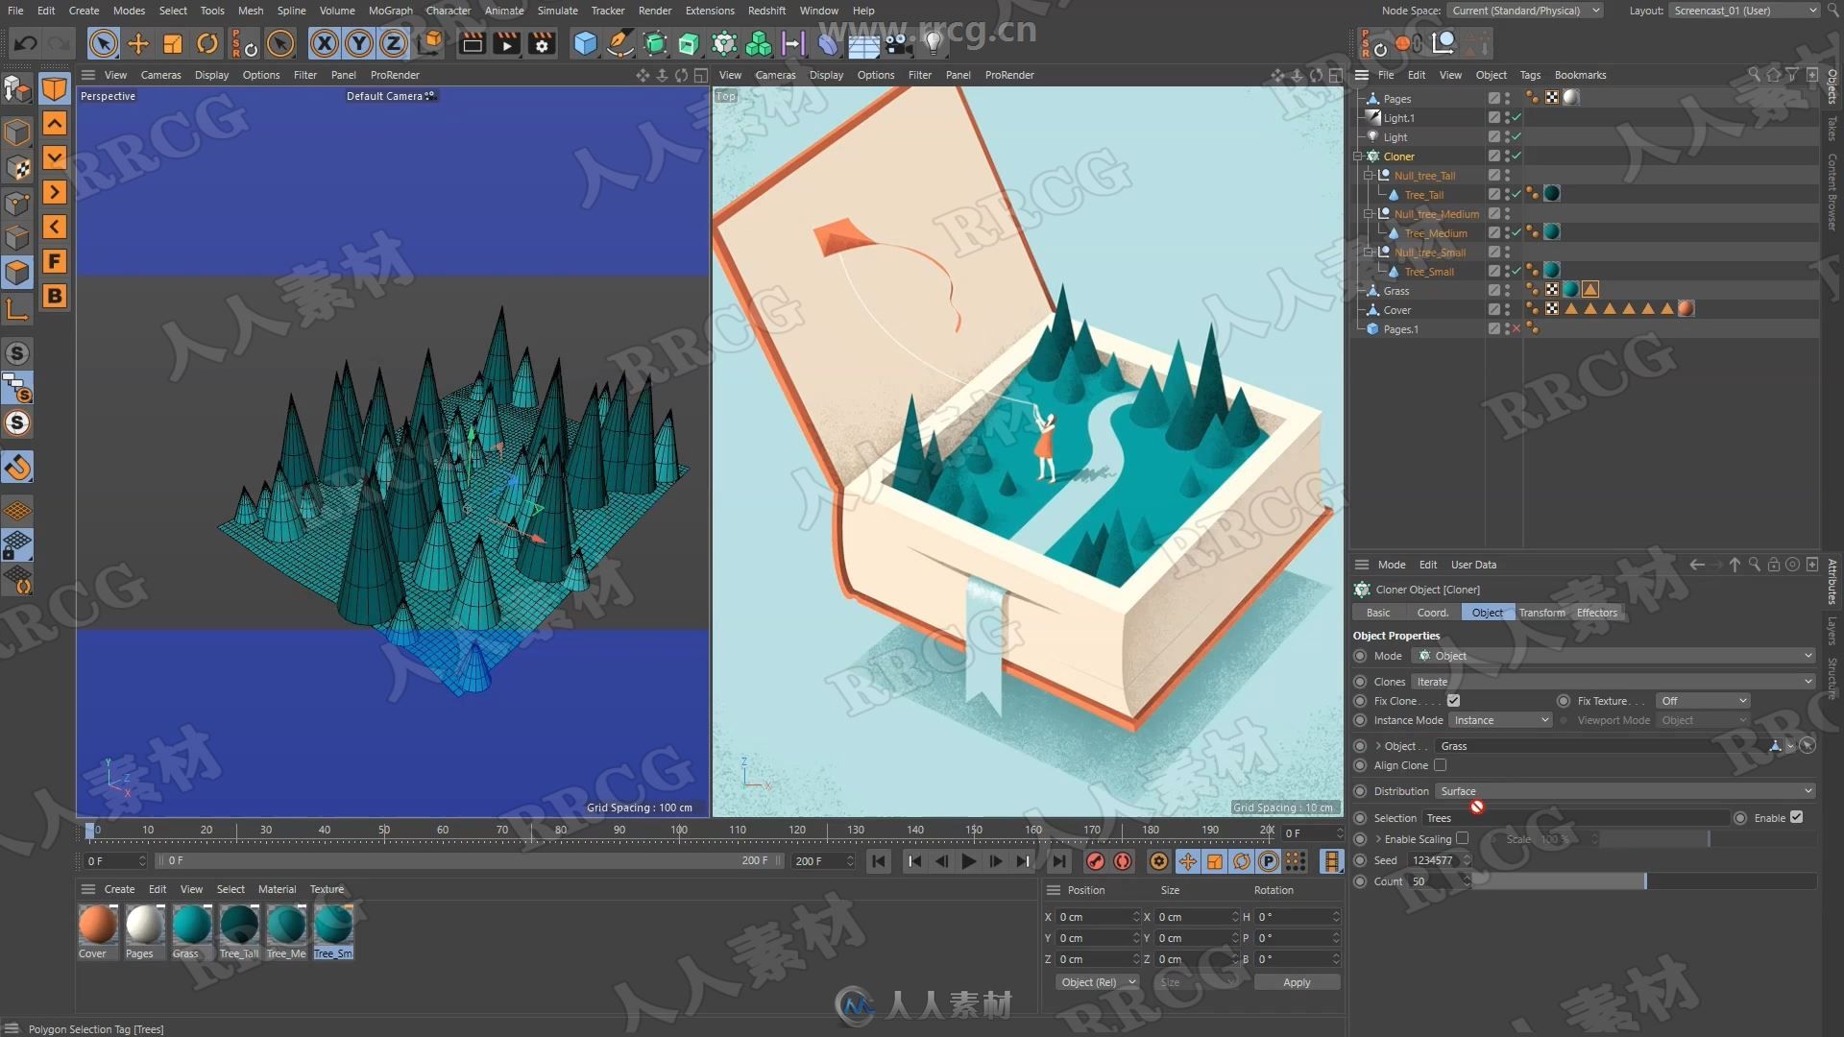Toggle Fix Clone checkbox

pos(1453,700)
